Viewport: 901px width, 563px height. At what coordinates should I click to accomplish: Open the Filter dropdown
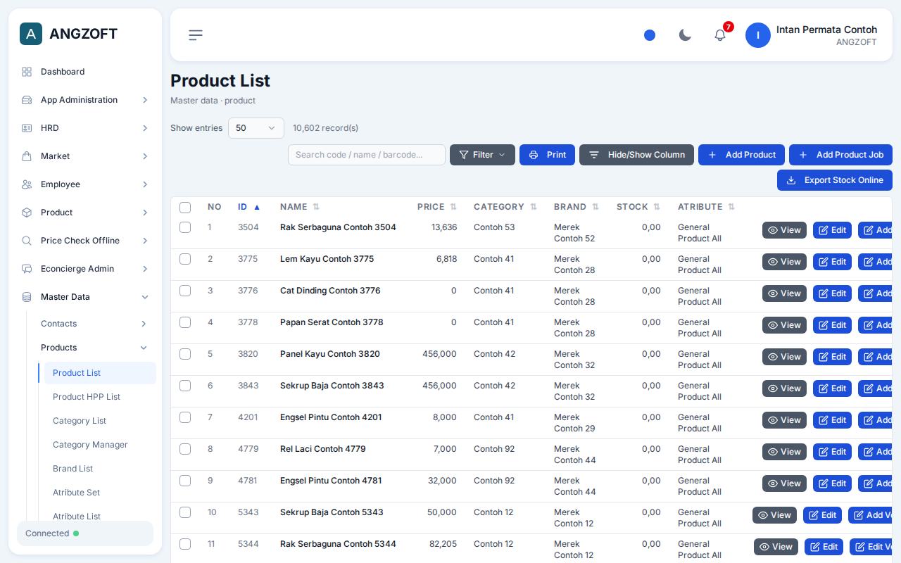pyautogui.click(x=482, y=155)
